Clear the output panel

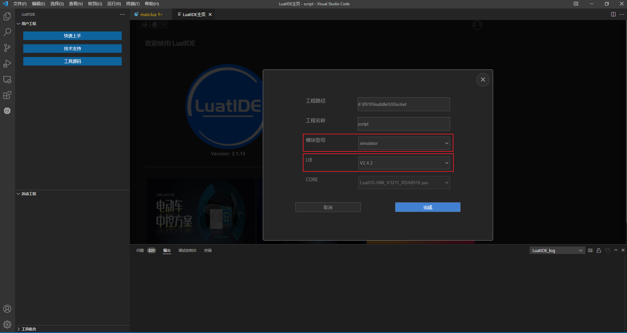[590, 250]
